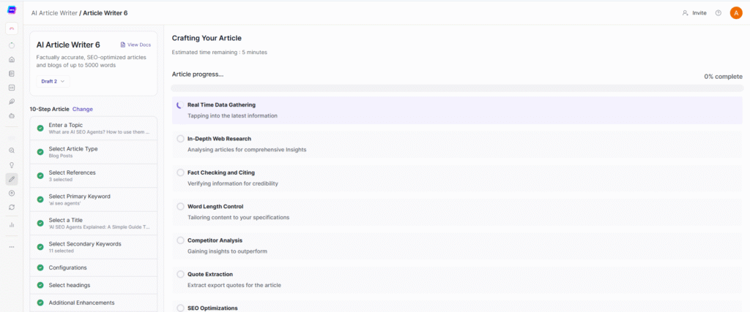Click the help question mark icon

(718, 13)
